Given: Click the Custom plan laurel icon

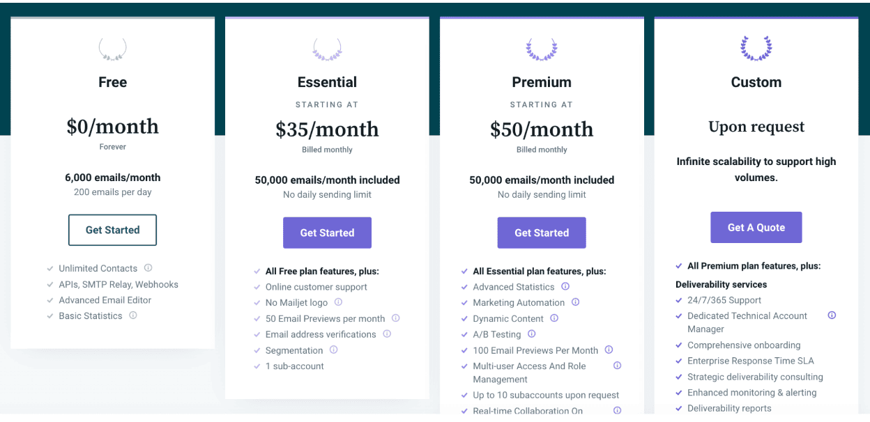Looking at the screenshot, I should [756, 49].
